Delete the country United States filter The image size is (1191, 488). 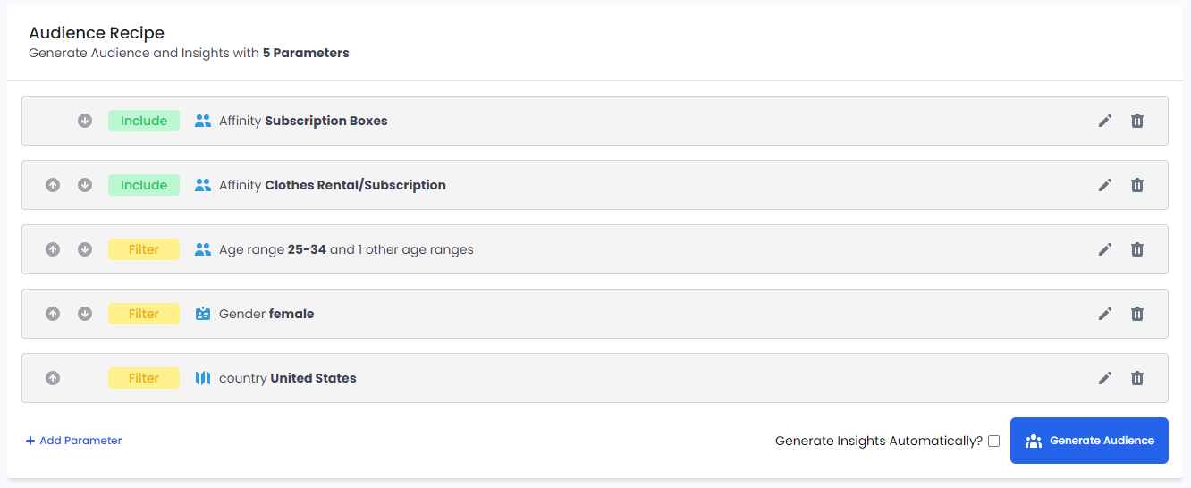click(x=1137, y=378)
